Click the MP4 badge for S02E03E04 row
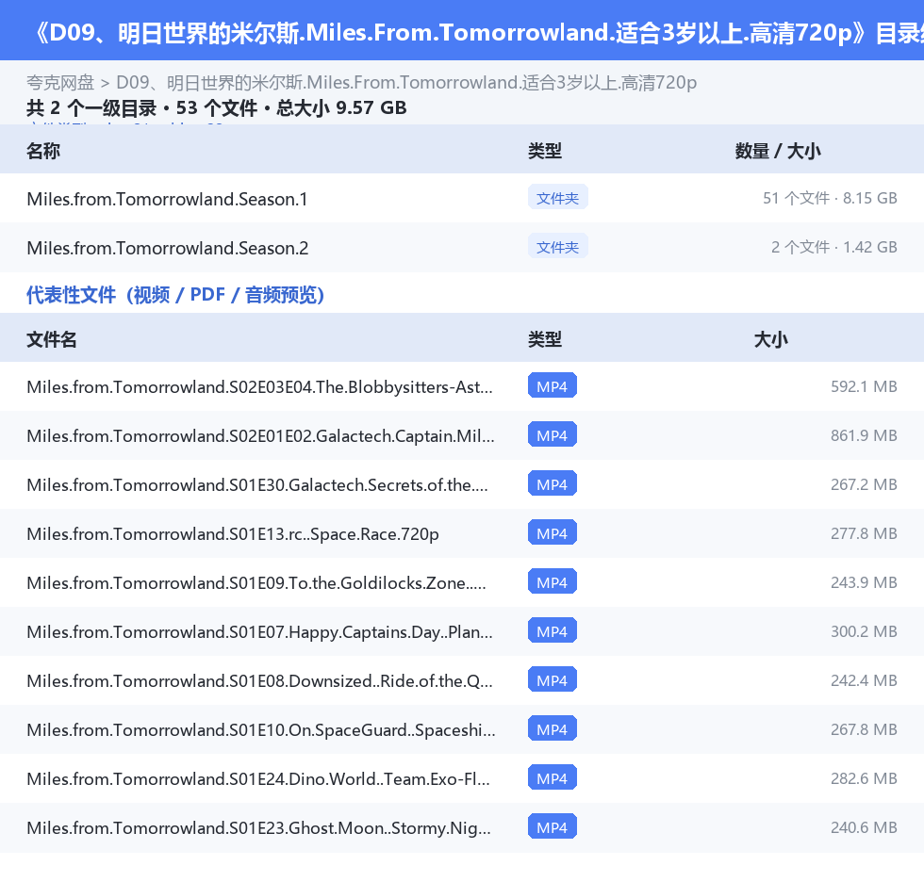The width and height of the screenshot is (924, 882). point(553,385)
